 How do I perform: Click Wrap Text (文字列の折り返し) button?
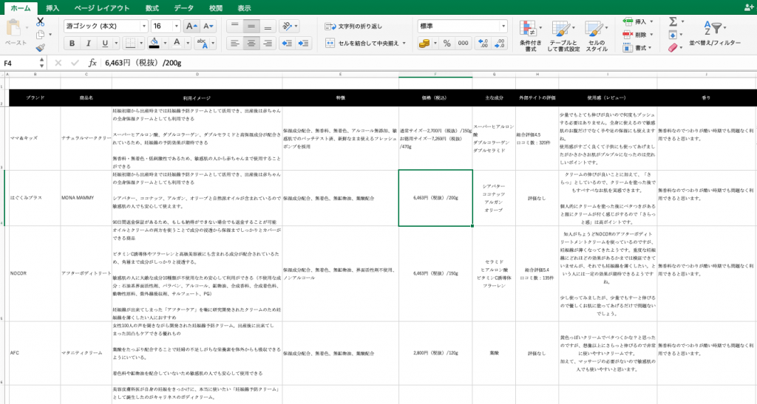(353, 26)
